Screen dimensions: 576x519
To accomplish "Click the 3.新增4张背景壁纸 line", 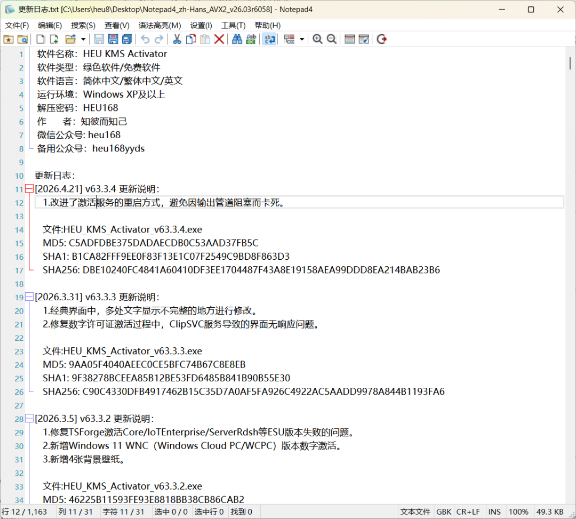I will (x=83, y=459).
